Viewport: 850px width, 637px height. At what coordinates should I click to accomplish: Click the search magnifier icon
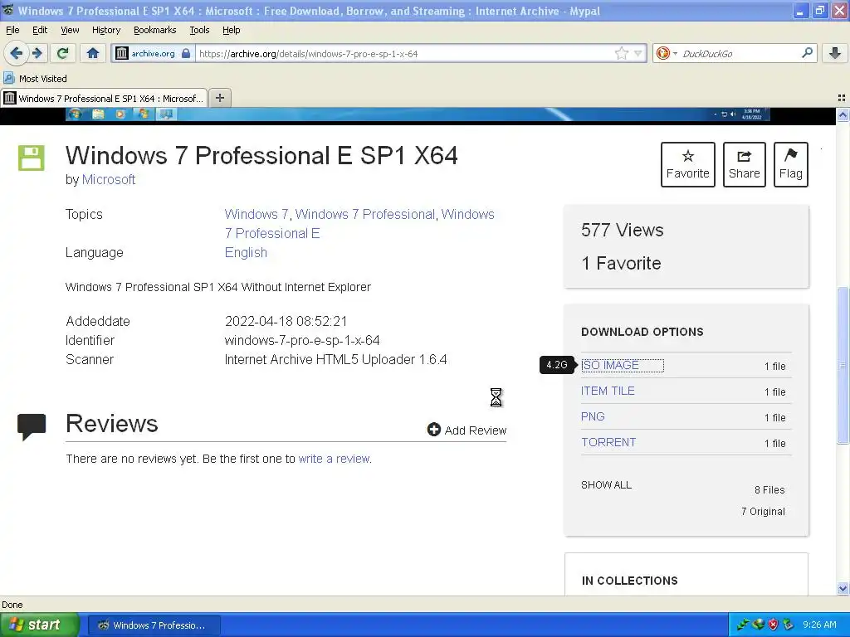click(x=807, y=53)
